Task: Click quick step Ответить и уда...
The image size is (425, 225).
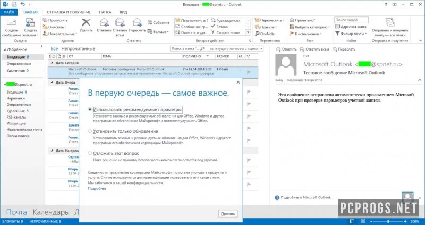Action: [x=192, y=32]
